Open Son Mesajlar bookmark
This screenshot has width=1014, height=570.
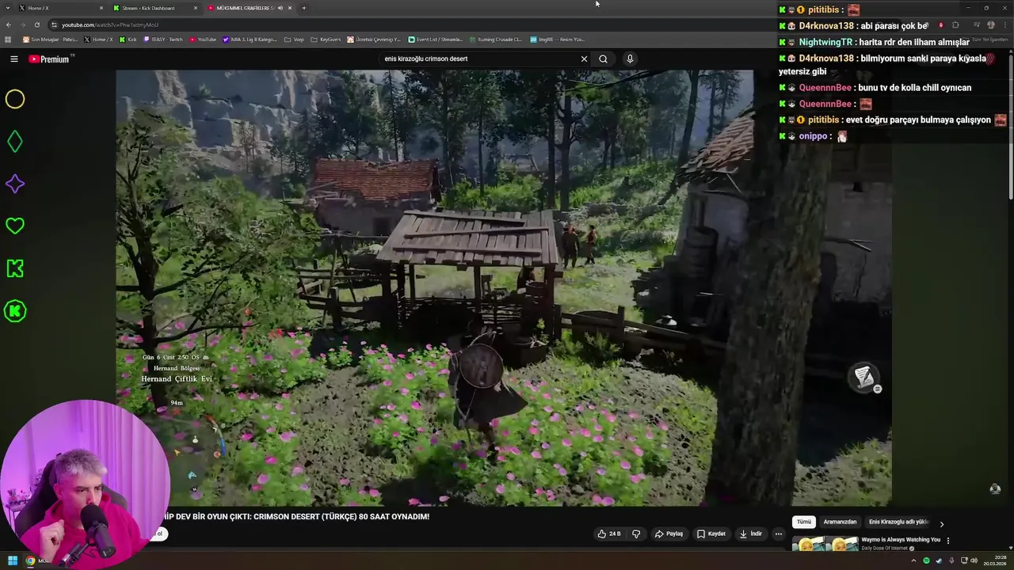pos(51,39)
